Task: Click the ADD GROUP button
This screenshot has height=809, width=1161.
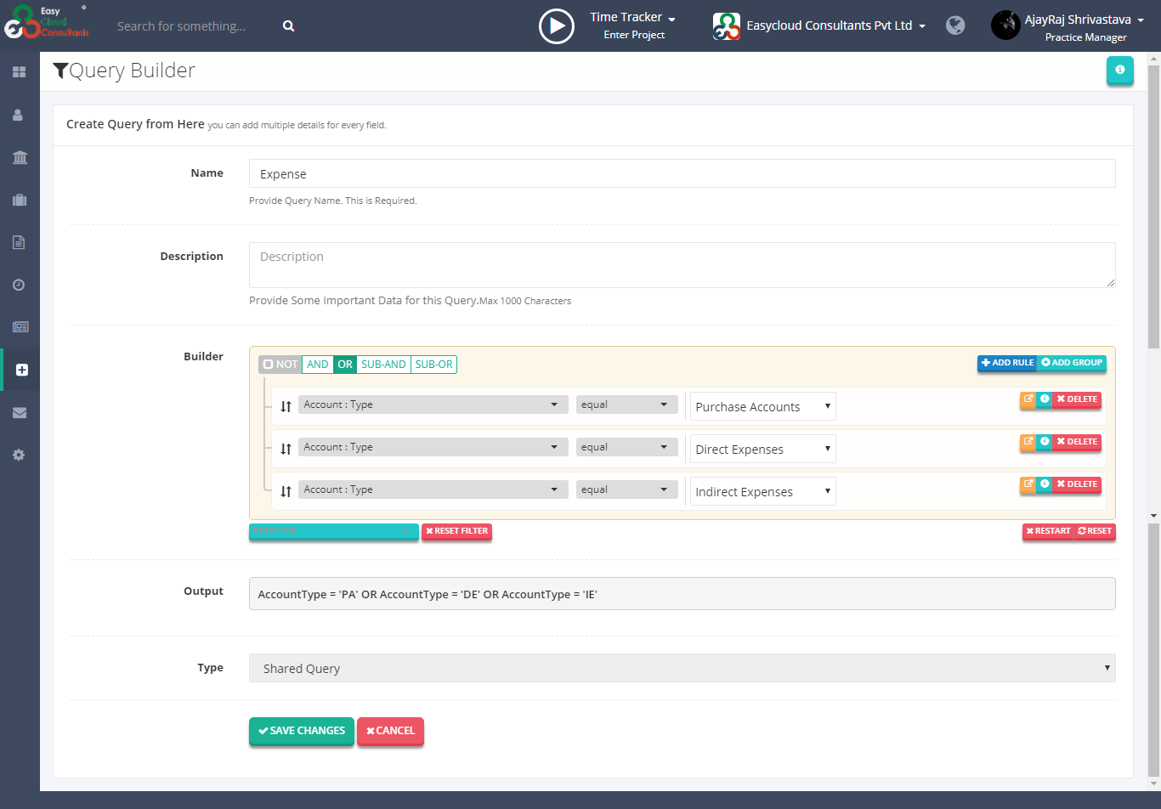Action: coord(1072,363)
